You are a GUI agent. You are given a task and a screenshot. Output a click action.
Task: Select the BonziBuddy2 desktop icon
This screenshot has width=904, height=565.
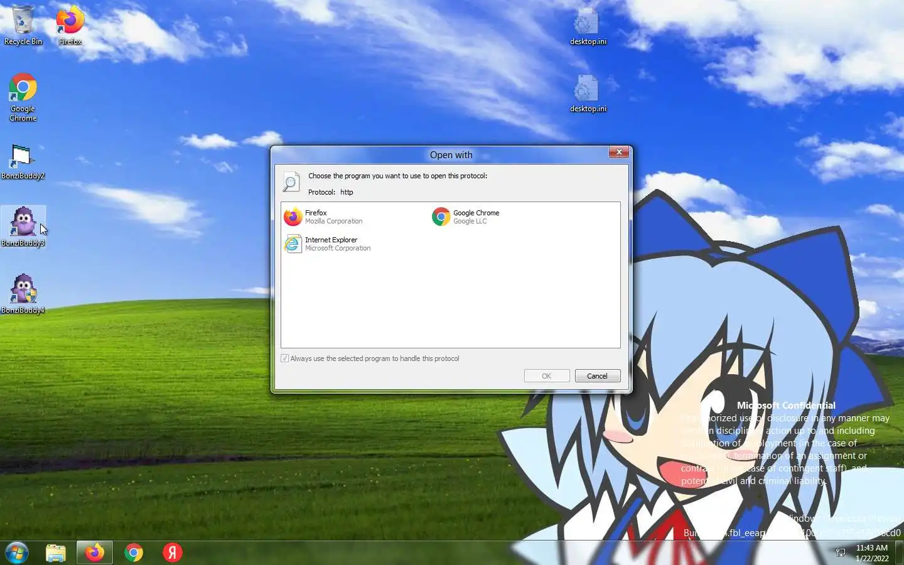[x=23, y=162]
